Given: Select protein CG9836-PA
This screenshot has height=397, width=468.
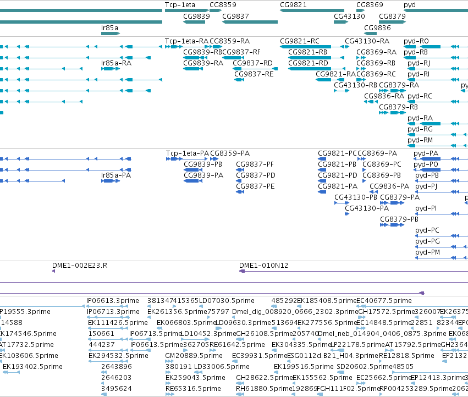Looking at the screenshot, I should [x=389, y=186].
